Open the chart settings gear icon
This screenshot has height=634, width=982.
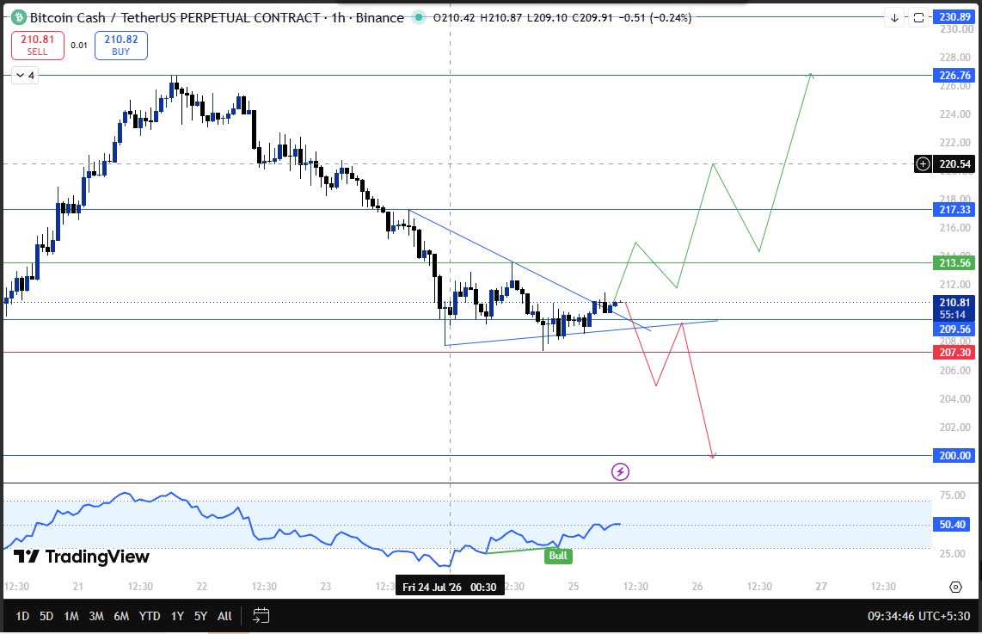pos(955,587)
